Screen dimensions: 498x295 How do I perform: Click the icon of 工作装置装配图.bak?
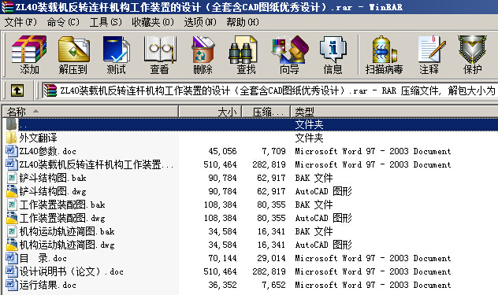click(x=12, y=205)
